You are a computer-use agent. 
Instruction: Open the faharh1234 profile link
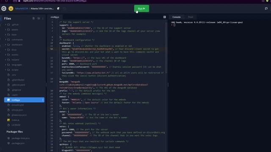click(x=22, y=8)
